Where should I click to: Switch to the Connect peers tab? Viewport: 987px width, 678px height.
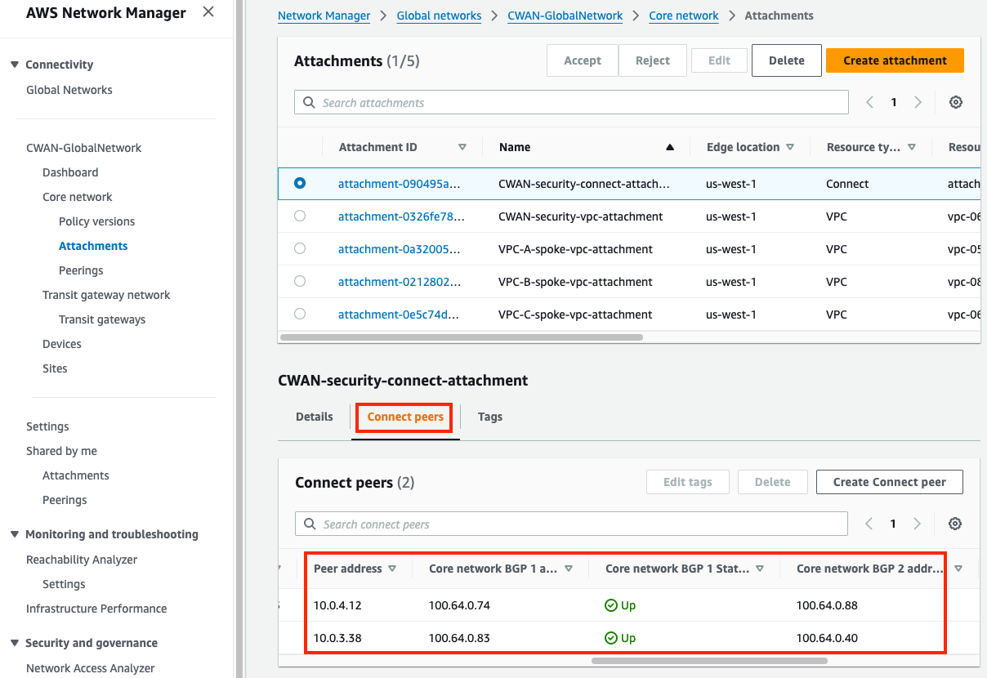coord(405,417)
